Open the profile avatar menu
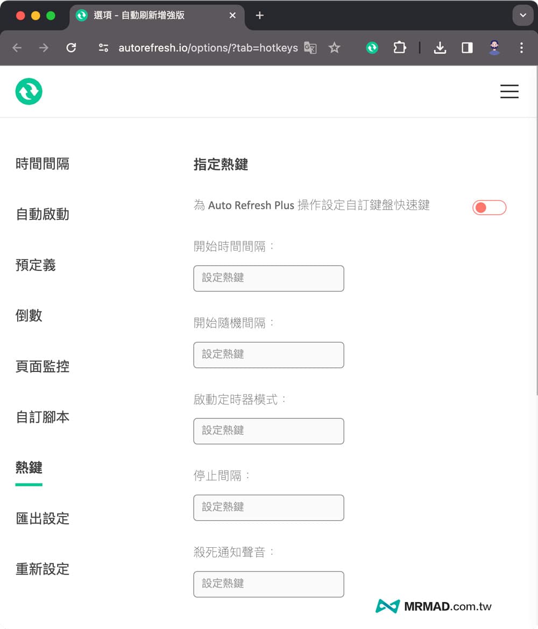Screen dimensions: 538x629 [494, 48]
